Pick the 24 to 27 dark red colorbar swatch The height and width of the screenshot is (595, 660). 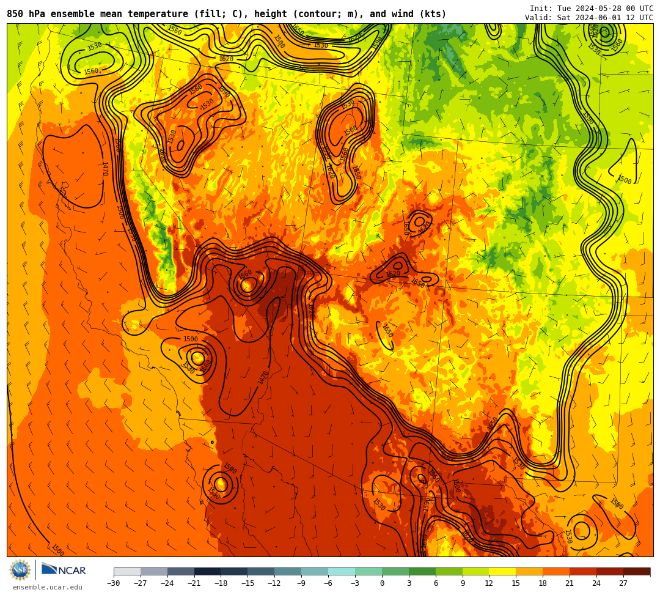point(610,571)
